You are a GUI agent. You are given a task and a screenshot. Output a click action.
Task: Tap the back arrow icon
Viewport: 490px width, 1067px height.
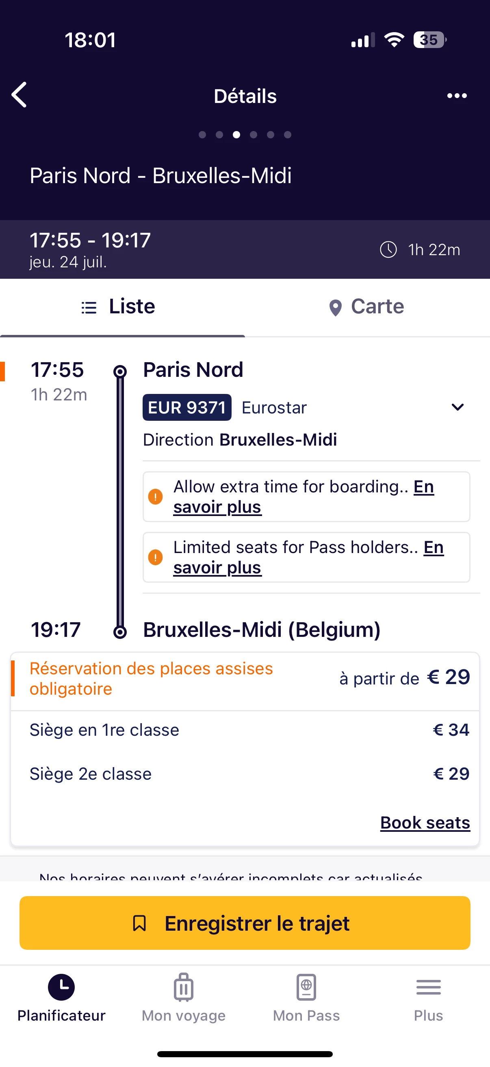pyautogui.click(x=20, y=95)
